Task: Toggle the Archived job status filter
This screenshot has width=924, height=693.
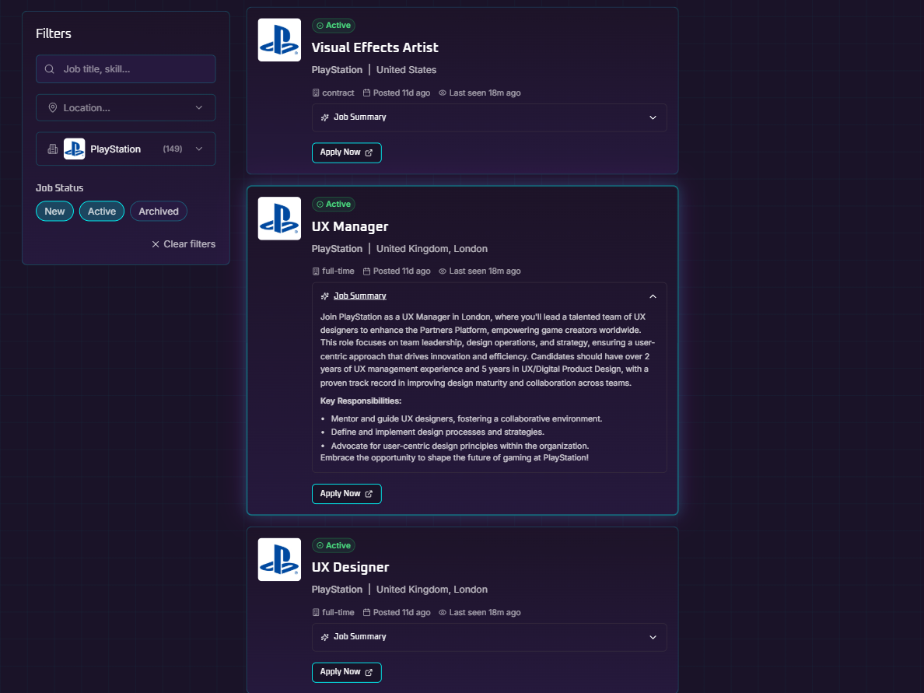Action: tap(159, 211)
